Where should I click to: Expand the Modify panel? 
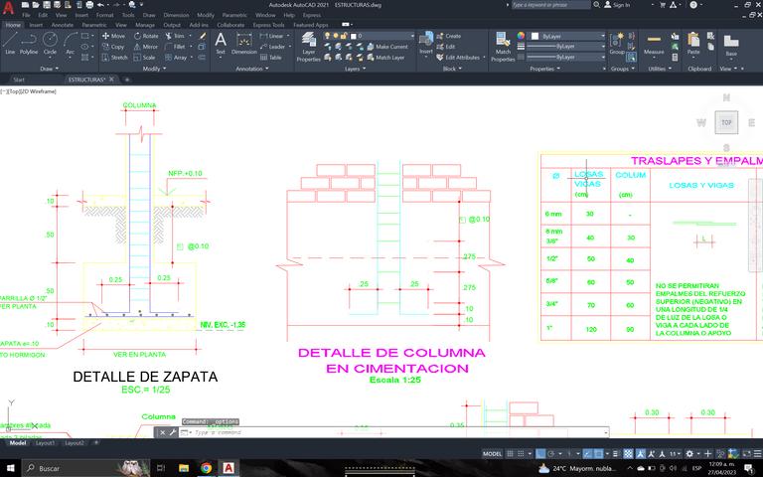coord(154,69)
